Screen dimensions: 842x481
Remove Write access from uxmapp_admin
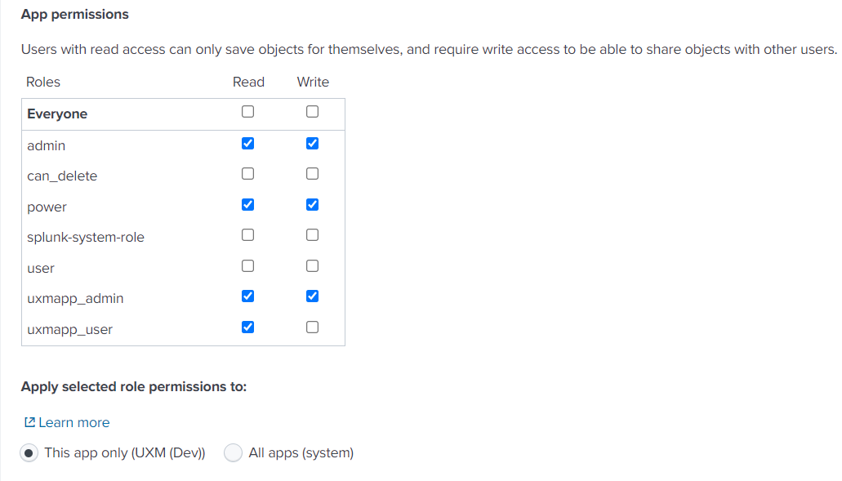point(312,296)
